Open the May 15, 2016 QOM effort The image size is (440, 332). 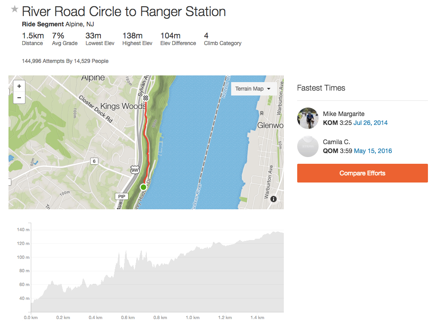click(373, 151)
